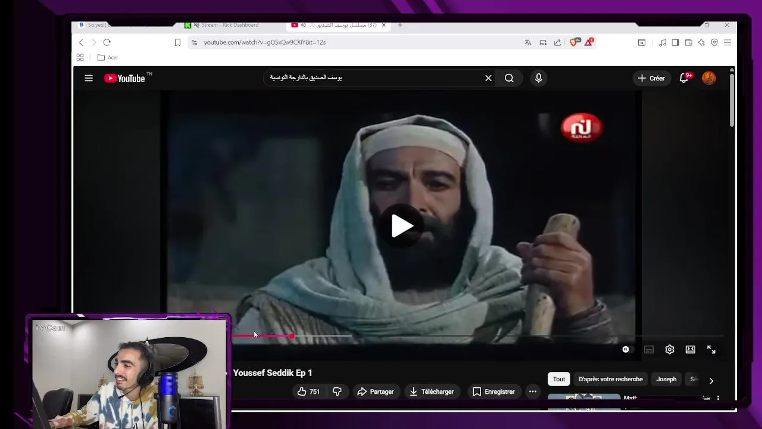Open Leo AI sparkle icon
Image resolution: width=762 pixels, height=429 pixels.
tap(701, 42)
